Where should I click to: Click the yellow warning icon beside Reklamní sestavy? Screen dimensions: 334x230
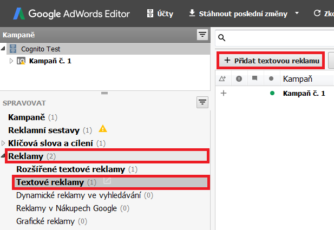tap(103, 129)
